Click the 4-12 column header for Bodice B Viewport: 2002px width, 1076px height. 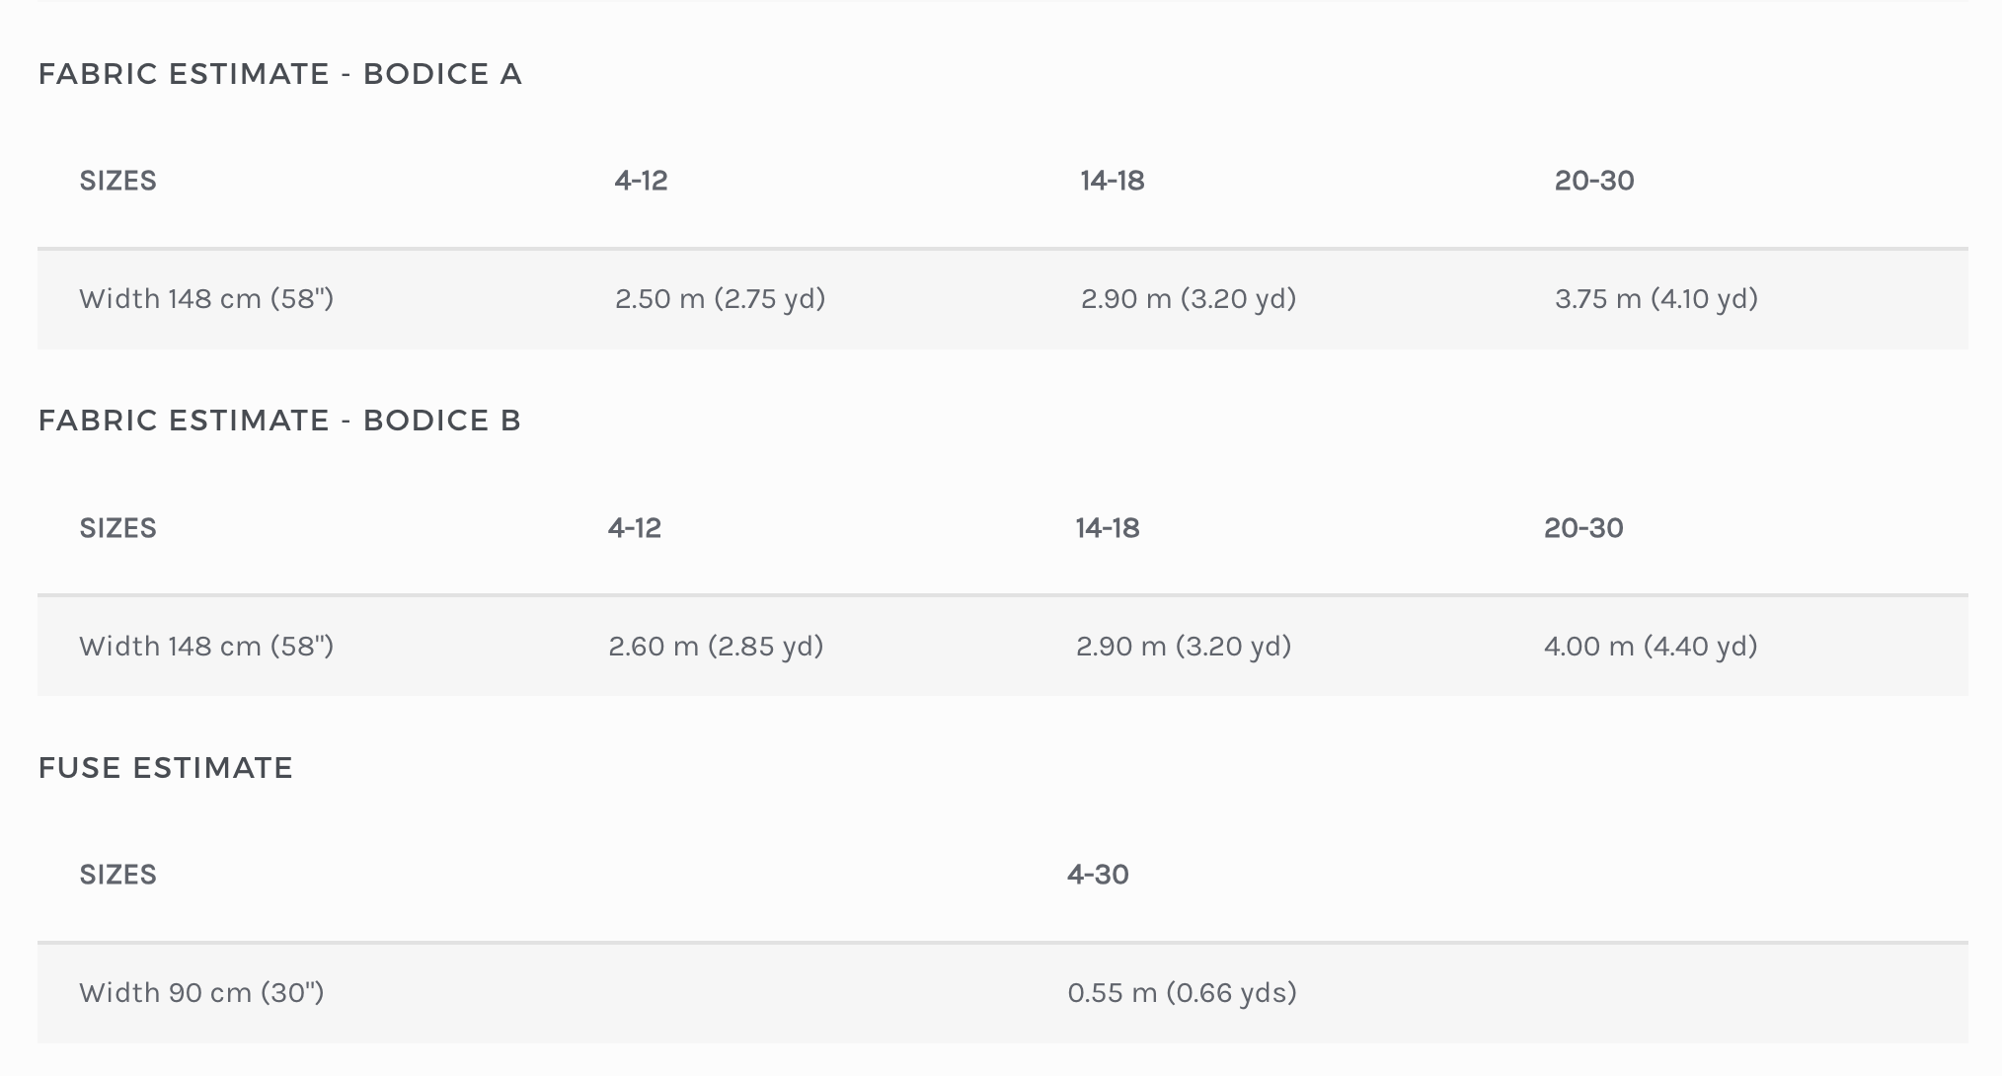coord(635,528)
